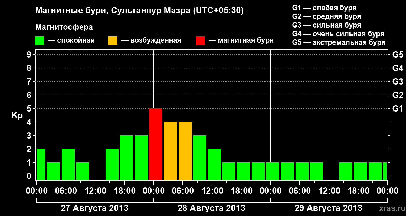The image size is (406, 216).
Task: Select the green Kp 2 bar on 28 August
Action: pos(214,164)
